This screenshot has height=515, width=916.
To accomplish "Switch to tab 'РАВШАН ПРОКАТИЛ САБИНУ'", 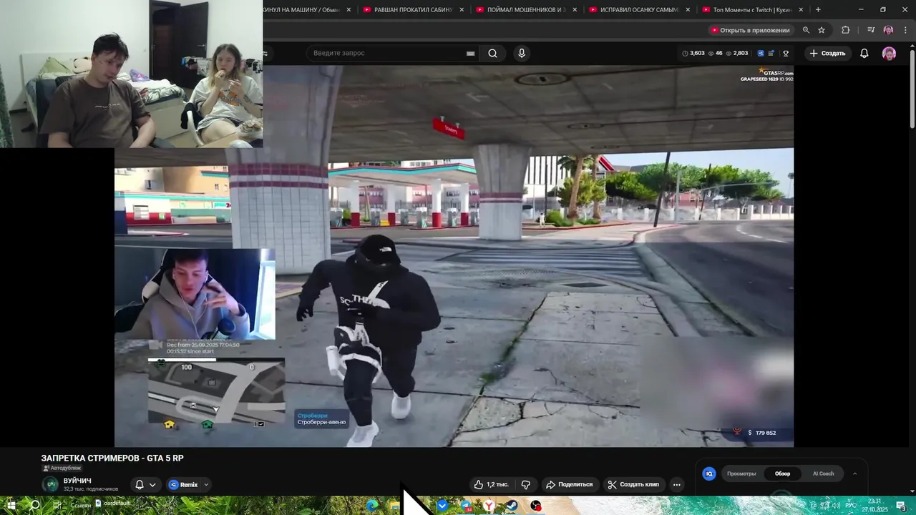I will pos(412,10).
